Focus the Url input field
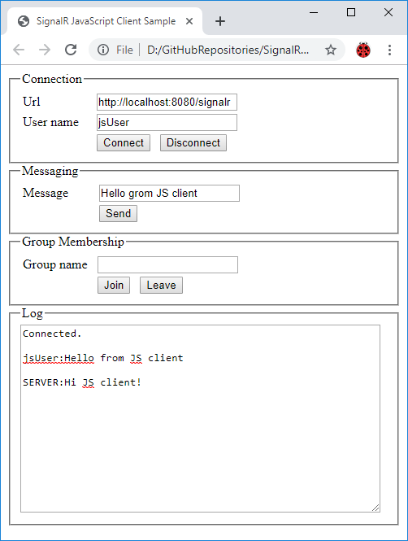Viewport: 408px width, 541px height. pos(167,103)
